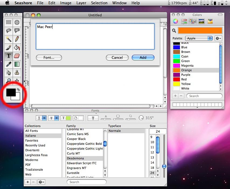Open the Edit menu
This screenshot has width=230, height=189.
[52, 3]
